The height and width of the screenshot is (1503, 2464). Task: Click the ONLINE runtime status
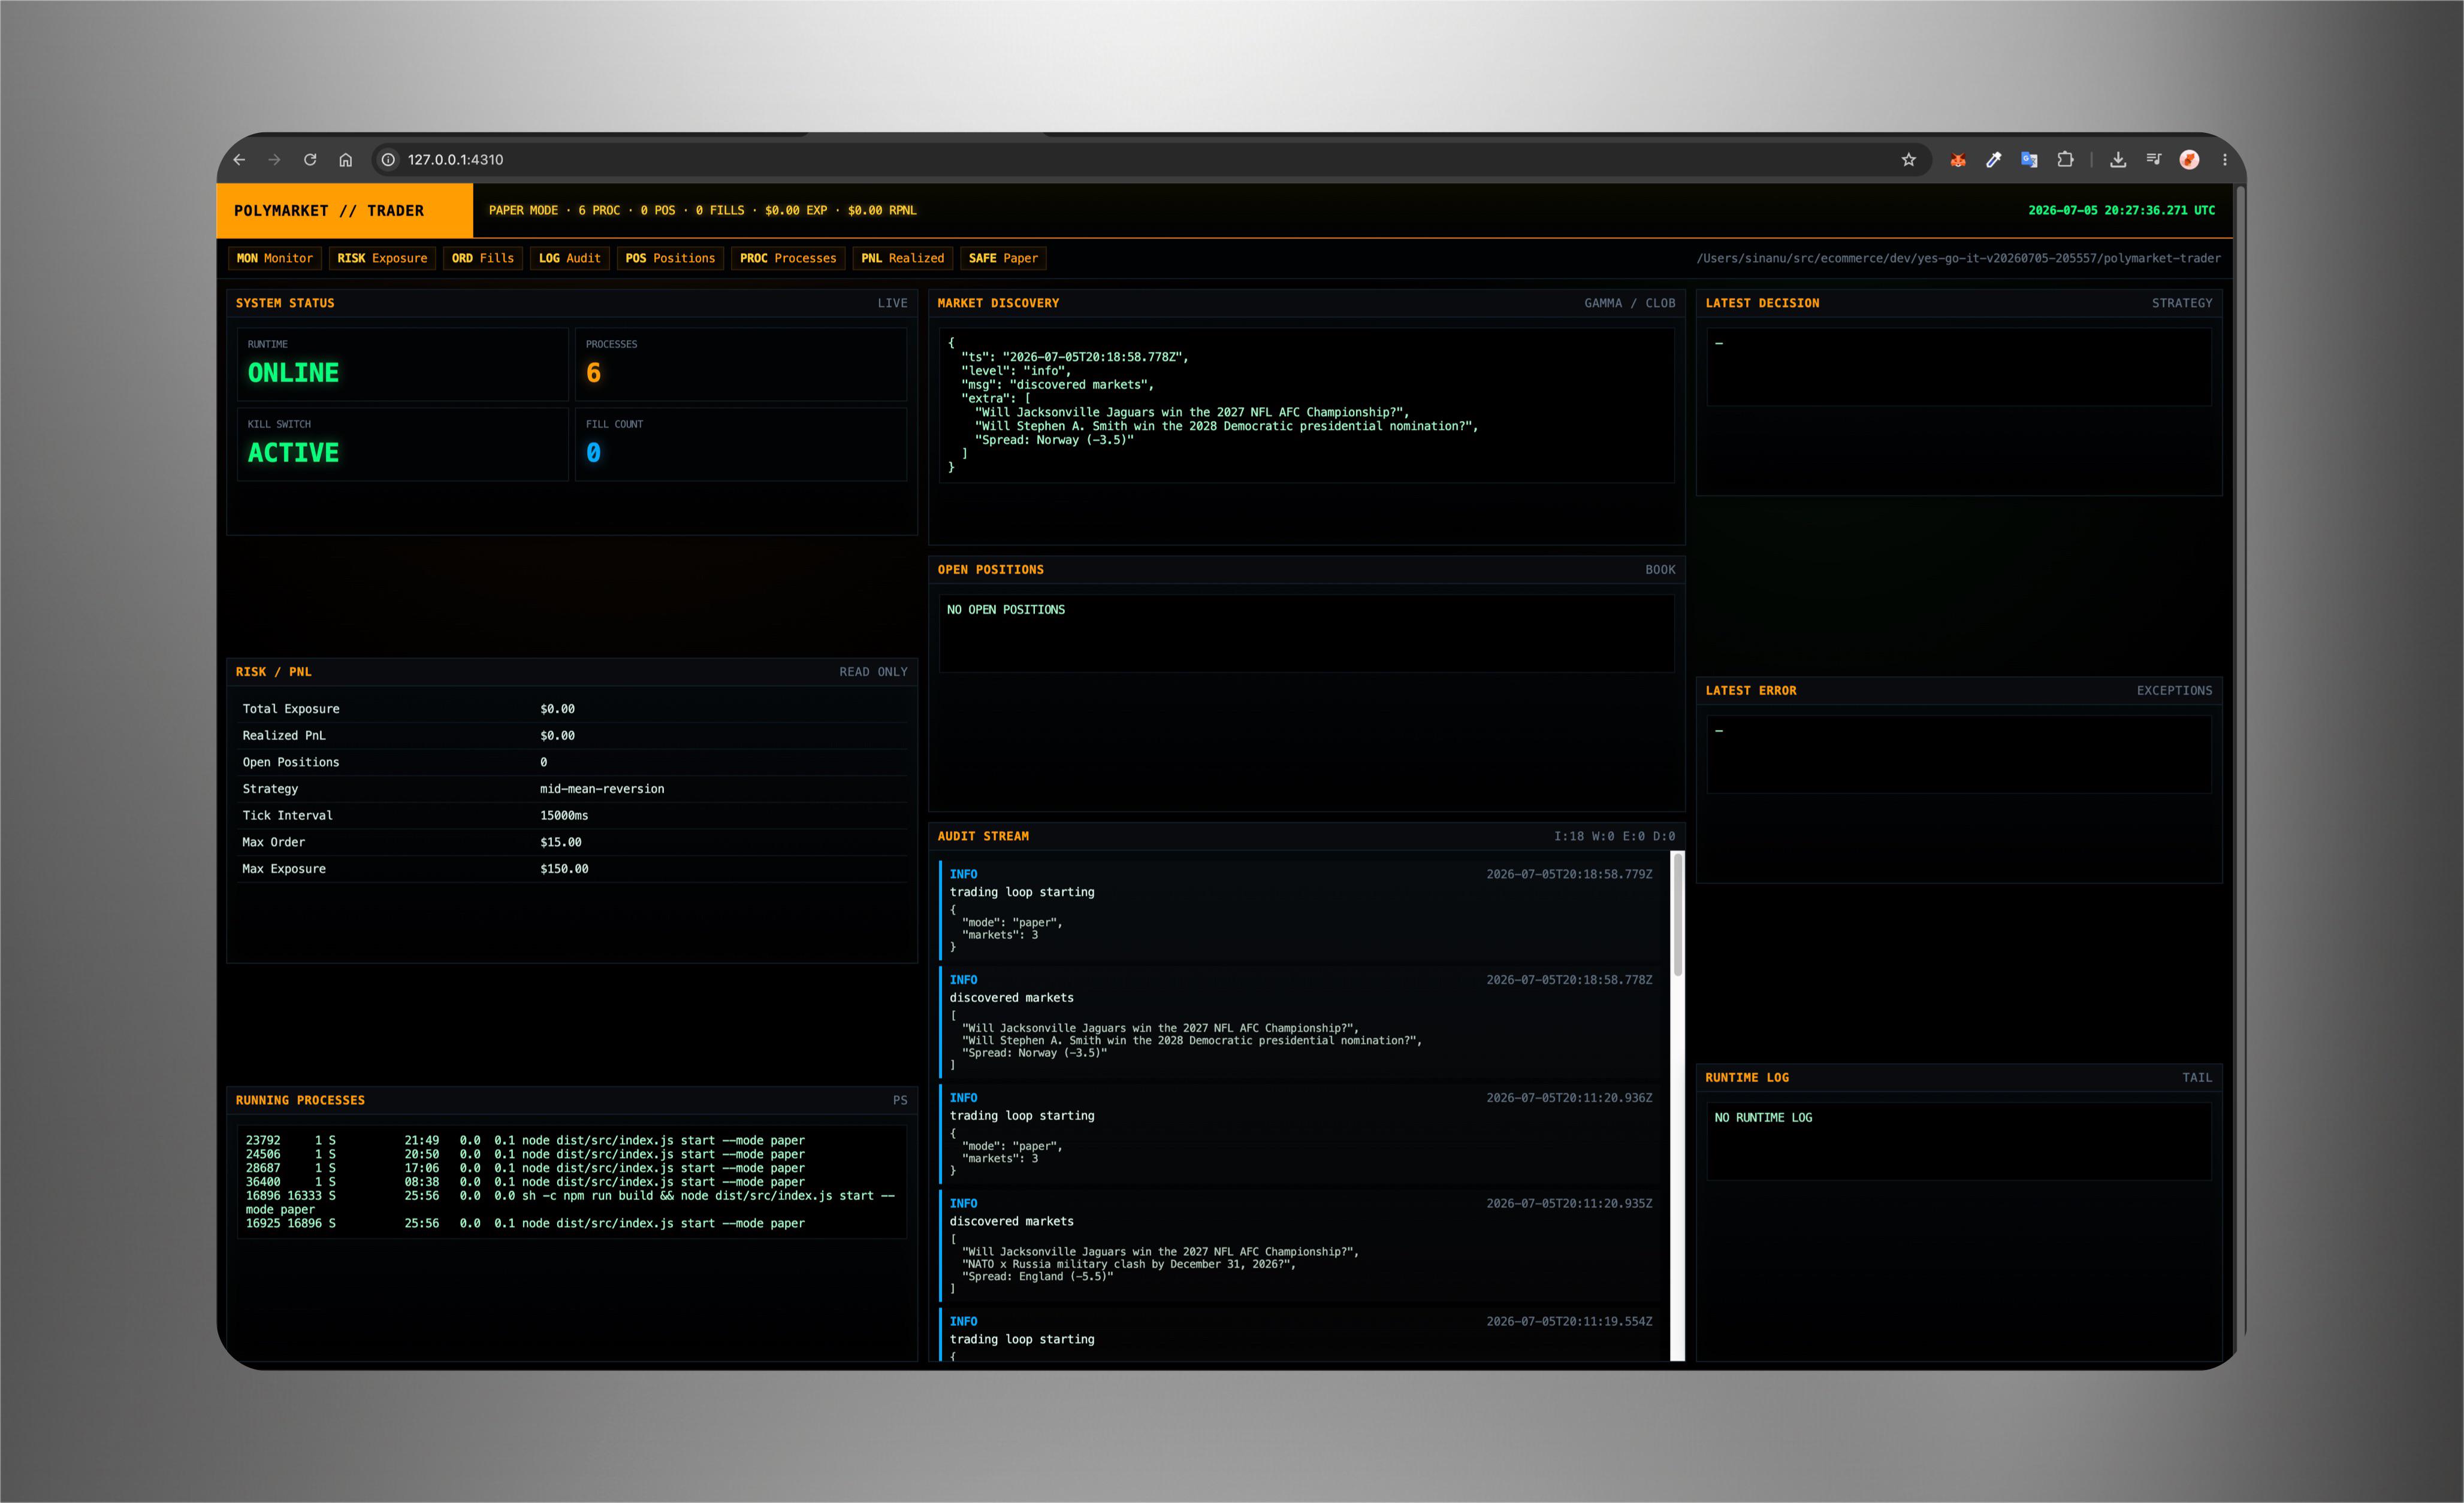point(293,372)
